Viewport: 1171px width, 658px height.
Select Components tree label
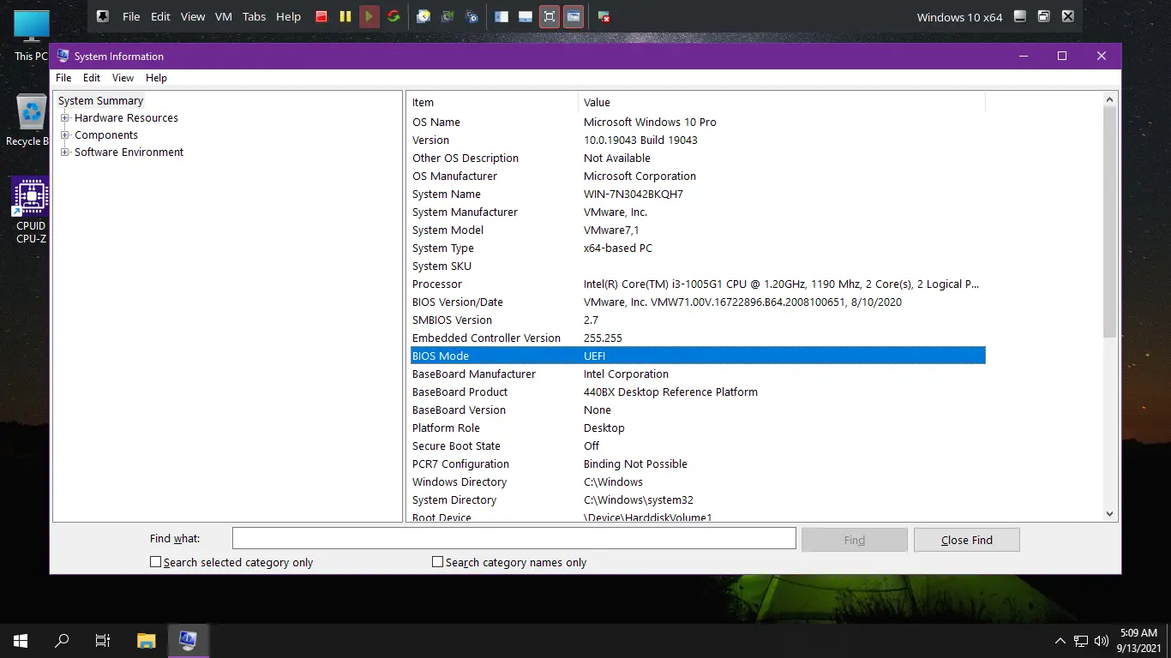[x=106, y=135]
